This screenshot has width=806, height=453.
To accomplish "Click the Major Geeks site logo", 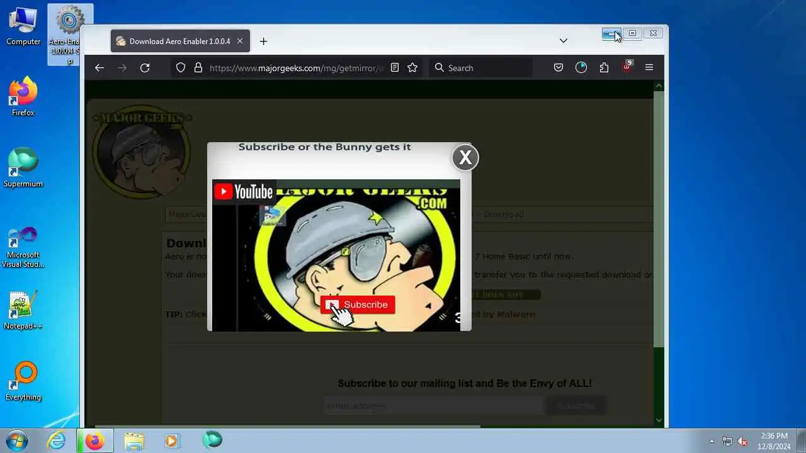I will click(142, 152).
